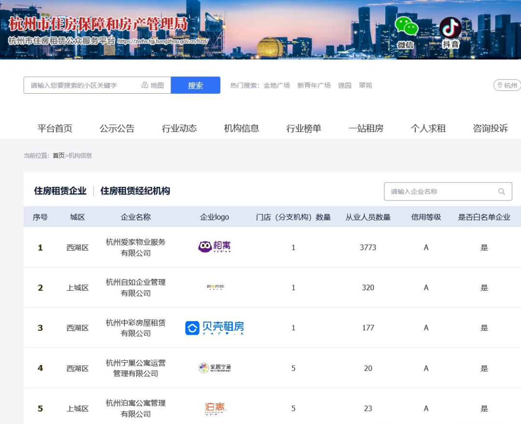Click the 安居宁巢 logo

[214, 367]
